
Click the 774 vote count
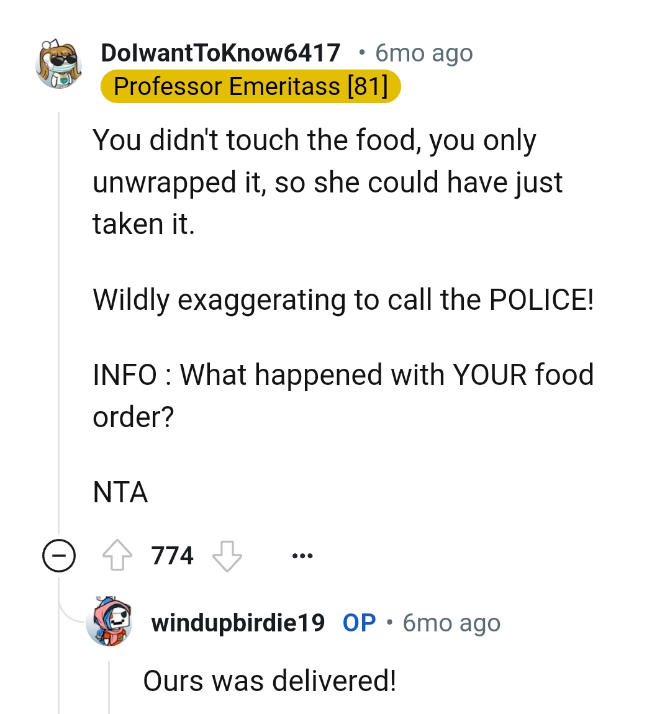(171, 556)
